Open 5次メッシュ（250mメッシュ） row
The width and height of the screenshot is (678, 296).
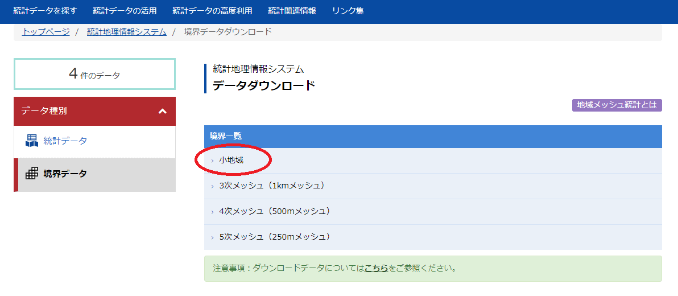click(x=433, y=237)
